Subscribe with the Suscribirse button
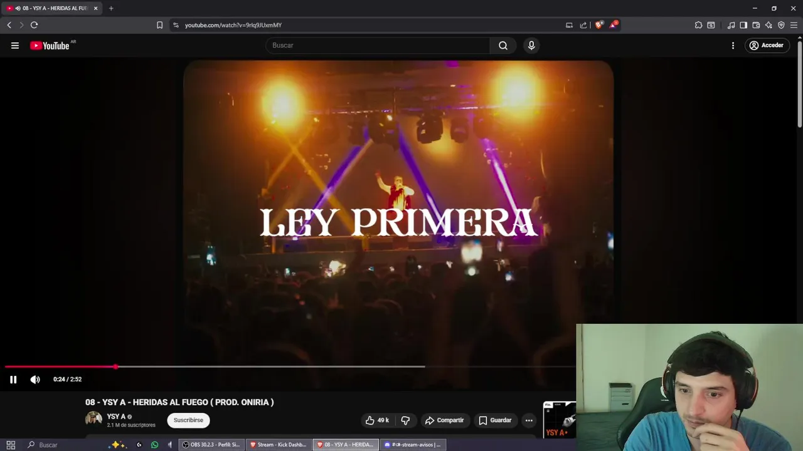Viewport: 803px width, 451px height. tap(188, 420)
